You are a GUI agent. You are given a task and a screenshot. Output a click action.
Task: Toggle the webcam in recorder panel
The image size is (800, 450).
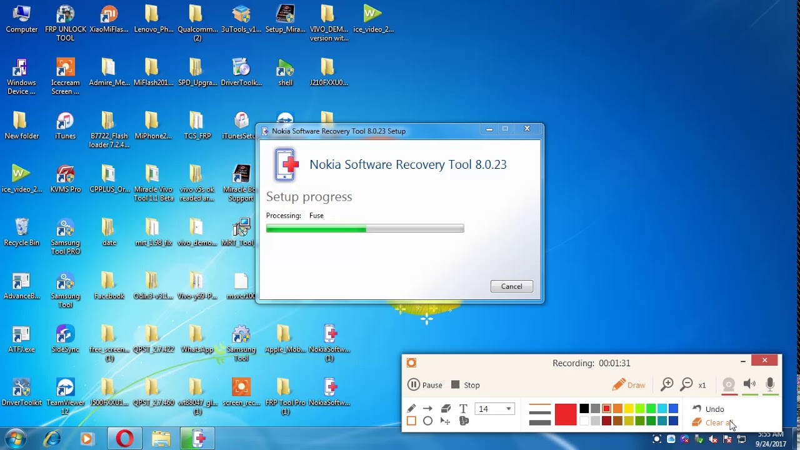[729, 384]
